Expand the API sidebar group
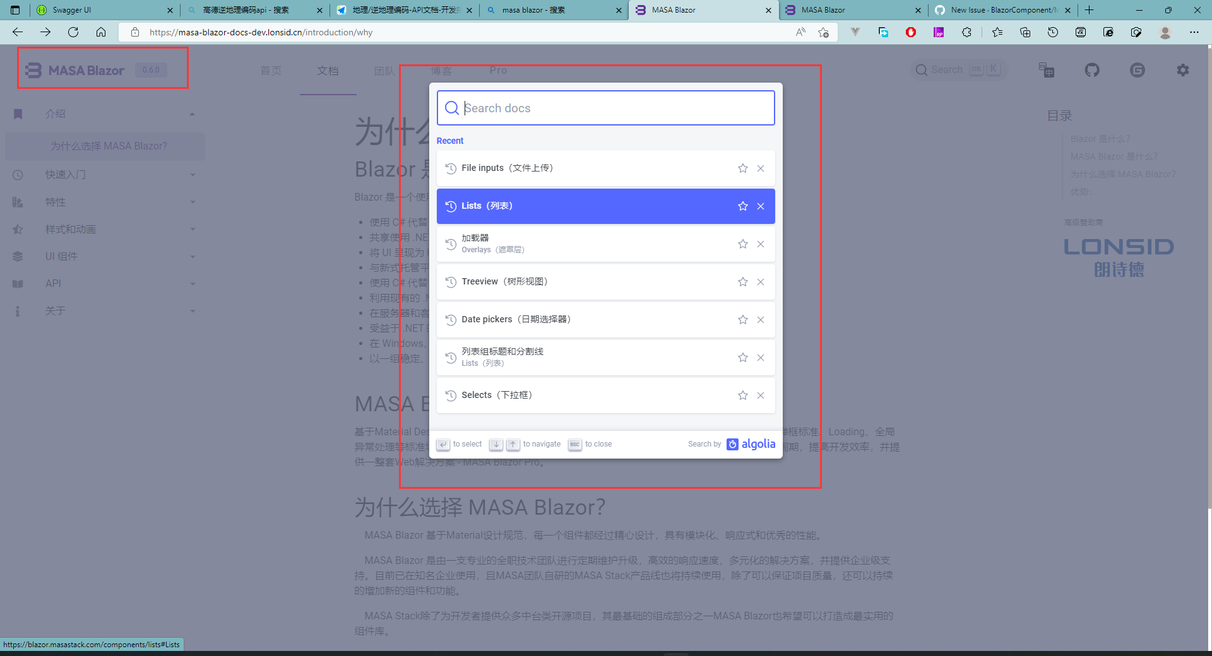 [x=104, y=284]
